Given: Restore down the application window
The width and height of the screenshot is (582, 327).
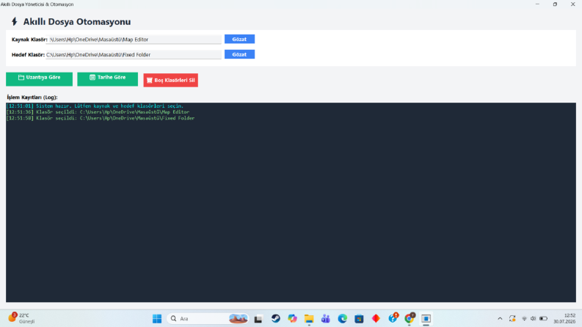Looking at the screenshot, I should (x=556, y=4).
